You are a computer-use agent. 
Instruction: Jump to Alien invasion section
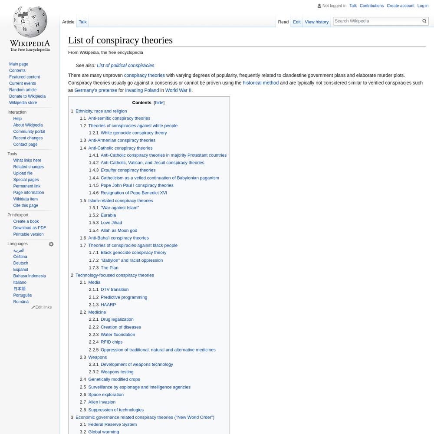tap(102, 402)
